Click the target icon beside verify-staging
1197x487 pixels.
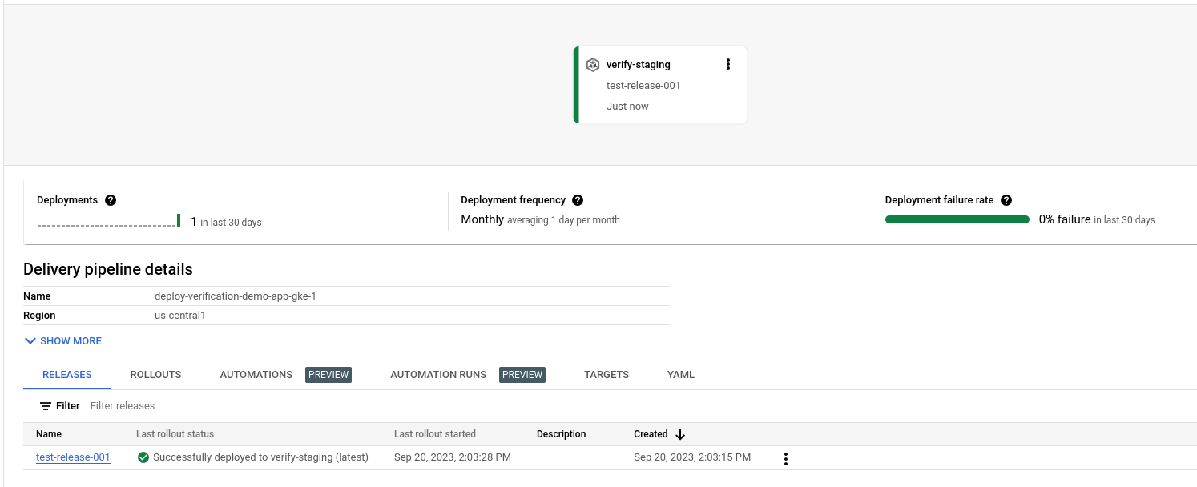tap(592, 64)
